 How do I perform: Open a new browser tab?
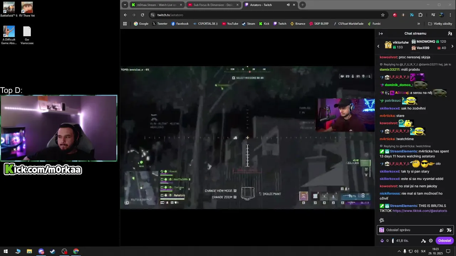pyautogui.click(x=302, y=5)
